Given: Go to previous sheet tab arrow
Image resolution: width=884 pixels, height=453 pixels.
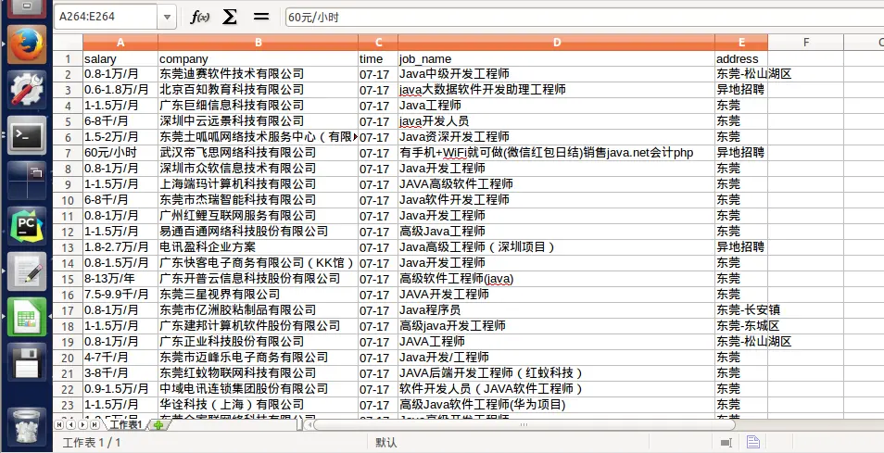Looking at the screenshot, I should (x=71, y=425).
